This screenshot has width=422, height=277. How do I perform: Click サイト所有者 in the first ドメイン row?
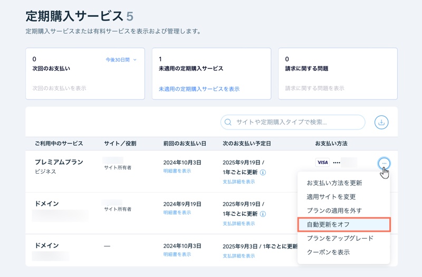[x=118, y=209]
